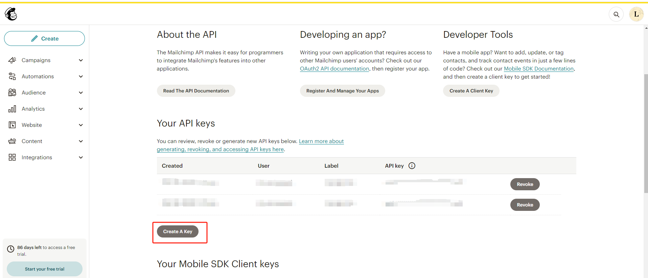The image size is (648, 278).
Task: Click the Audience people icon
Action: [x=12, y=92]
